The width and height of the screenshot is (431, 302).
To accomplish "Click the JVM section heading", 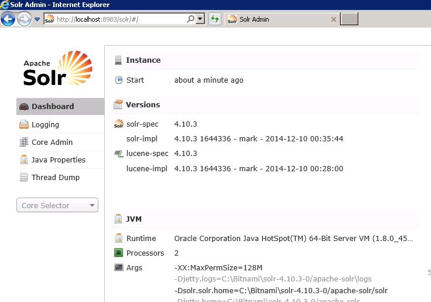I will pyautogui.click(x=134, y=219).
